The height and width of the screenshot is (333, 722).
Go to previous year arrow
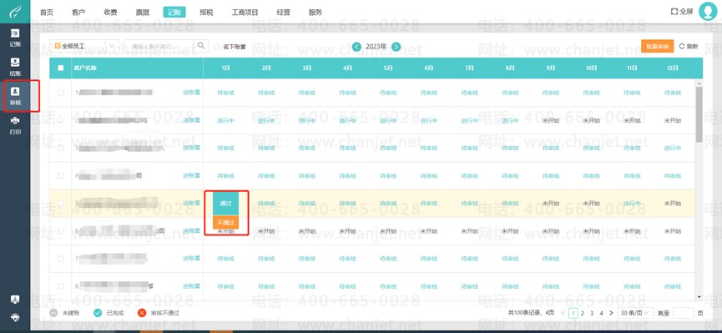[356, 47]
